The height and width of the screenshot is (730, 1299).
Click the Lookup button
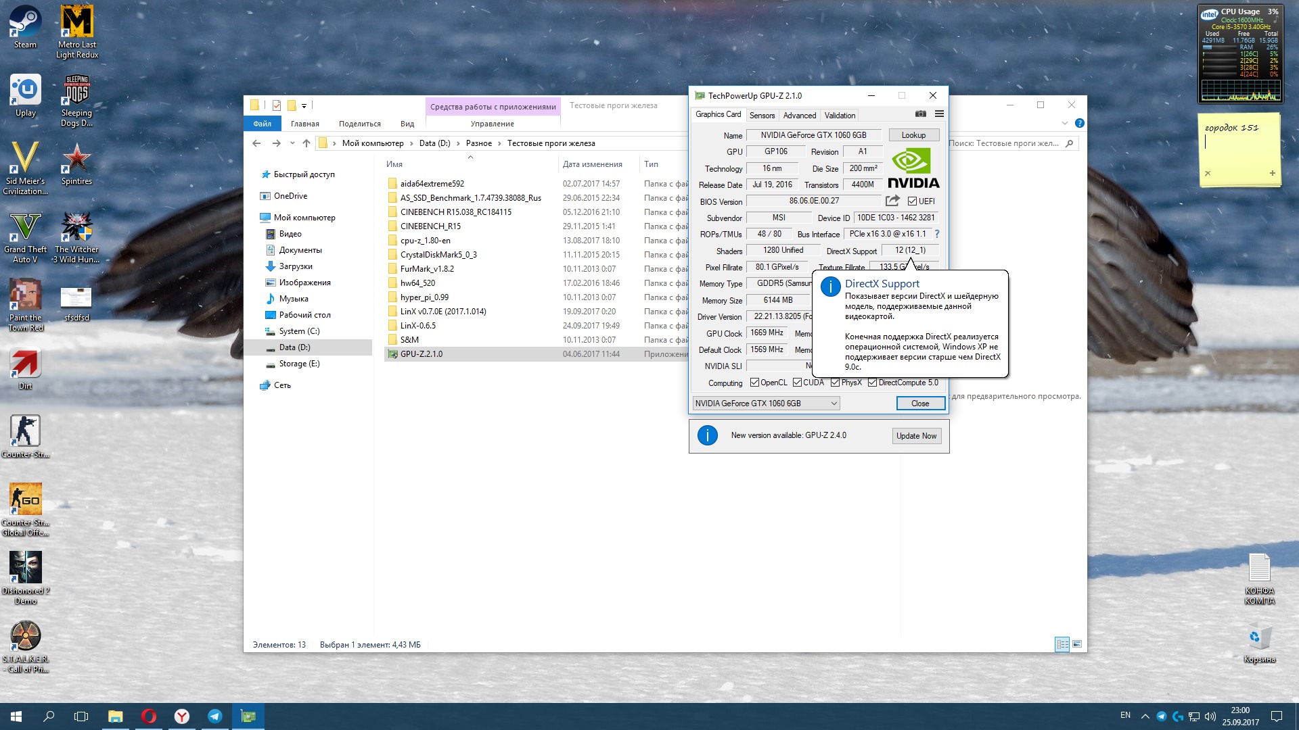[x=913, y=135]
